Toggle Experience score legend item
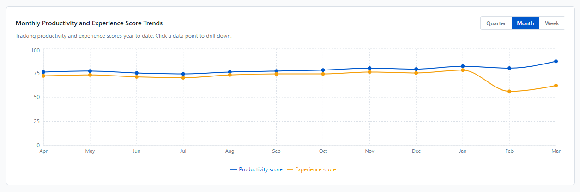Screen dimensions: 580x192 312,169
